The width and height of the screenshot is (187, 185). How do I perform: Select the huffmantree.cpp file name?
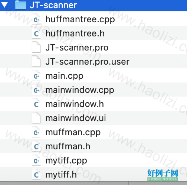point(80,20)
